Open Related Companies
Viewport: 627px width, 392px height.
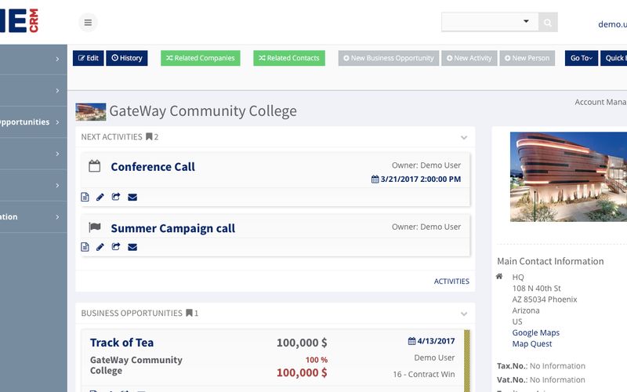[x=201, y=58]
